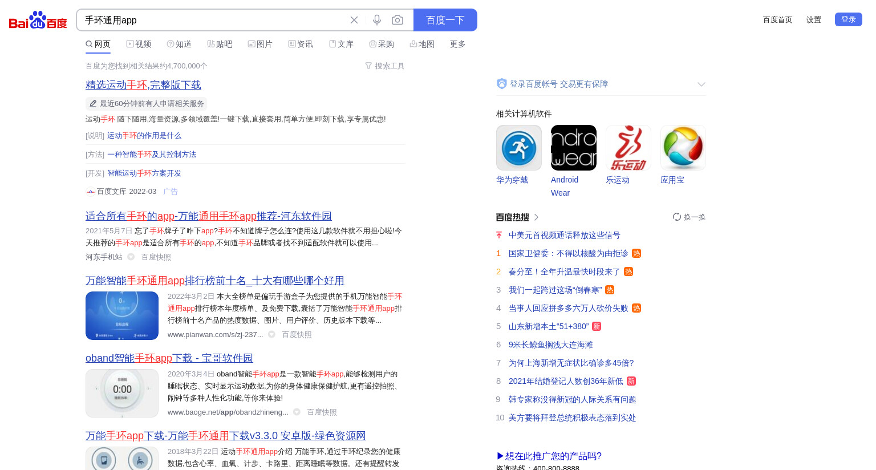Click the 河东手机站 source label
The width and height of the screenshot is (876, 470).
[x=104, y=257]
